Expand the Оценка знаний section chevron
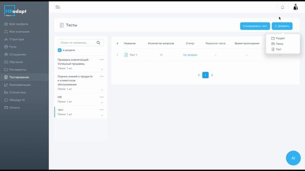The width and height of the screenshot is (305, 171). click(102, 90)
